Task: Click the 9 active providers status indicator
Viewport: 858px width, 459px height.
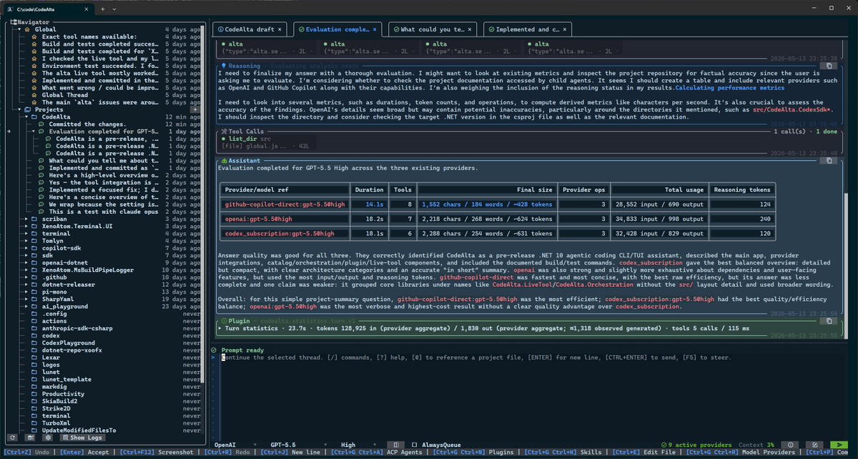Action: coord(696,444)
